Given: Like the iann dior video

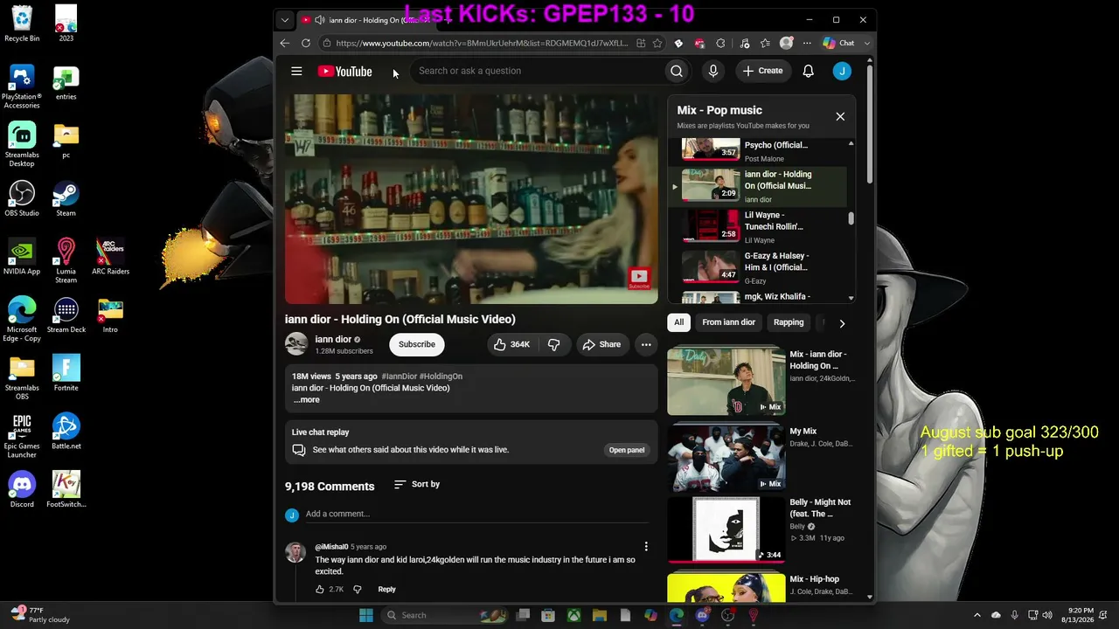Looking at the screenshot, I should 512,344.
